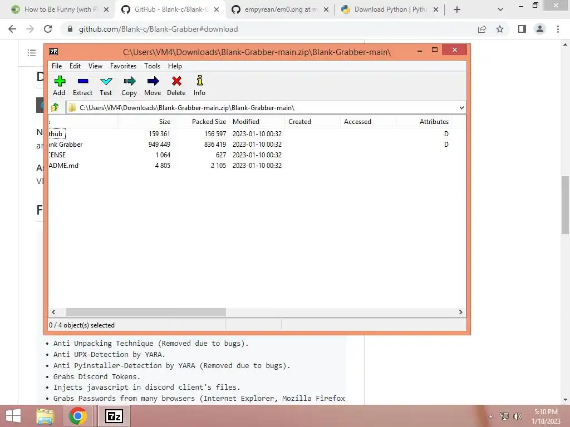Screen dimensions: 570x427
Task: Open the Windows Start button
Action: (x=13, y=416)
